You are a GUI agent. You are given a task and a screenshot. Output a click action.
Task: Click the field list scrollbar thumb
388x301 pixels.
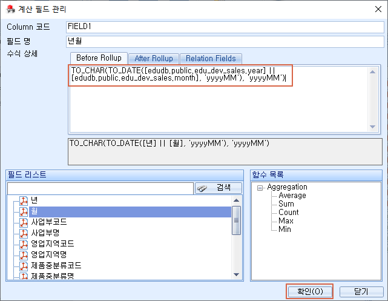coord(236,220)
